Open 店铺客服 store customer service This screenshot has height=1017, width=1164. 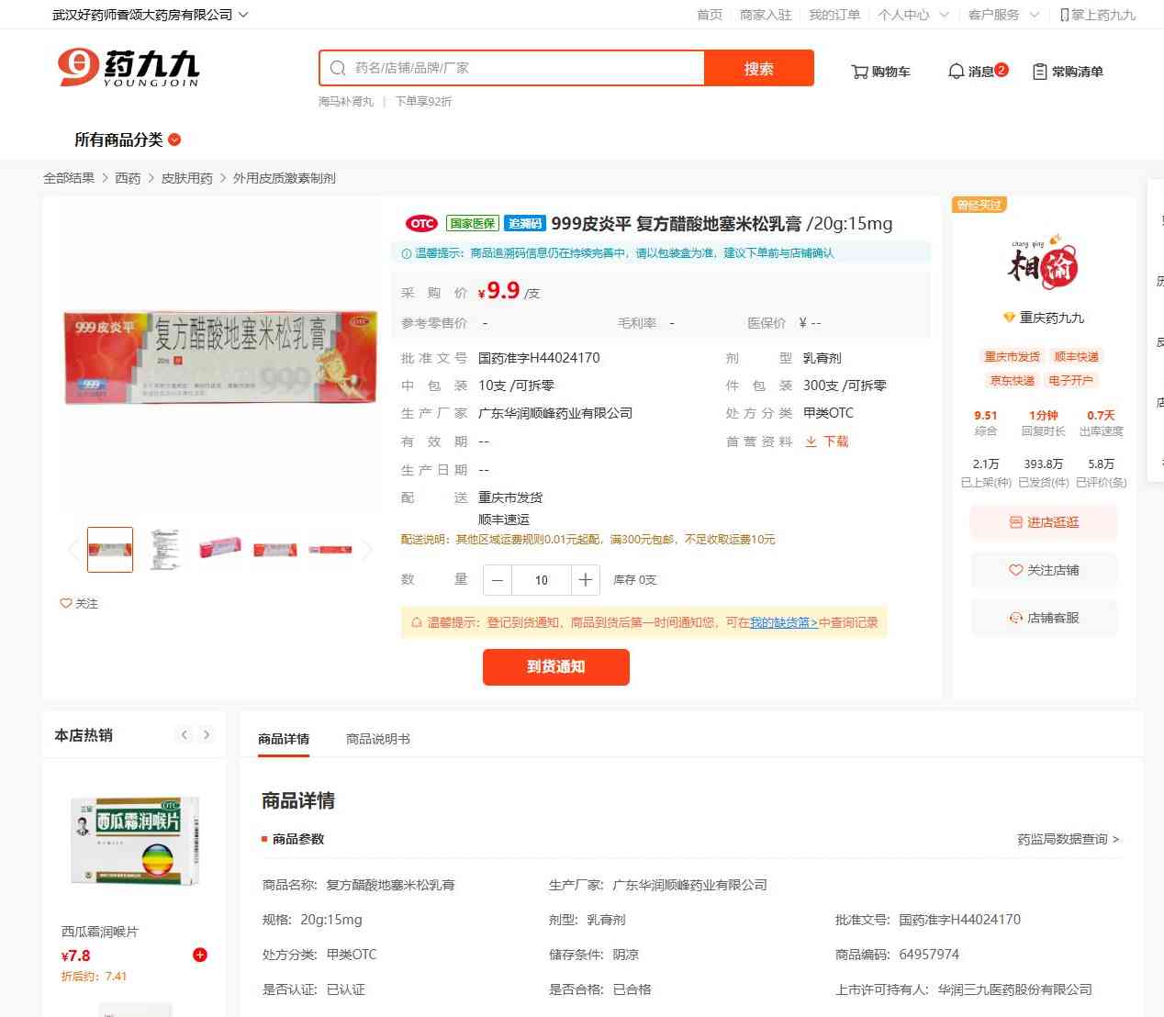tap(1044, 618)
